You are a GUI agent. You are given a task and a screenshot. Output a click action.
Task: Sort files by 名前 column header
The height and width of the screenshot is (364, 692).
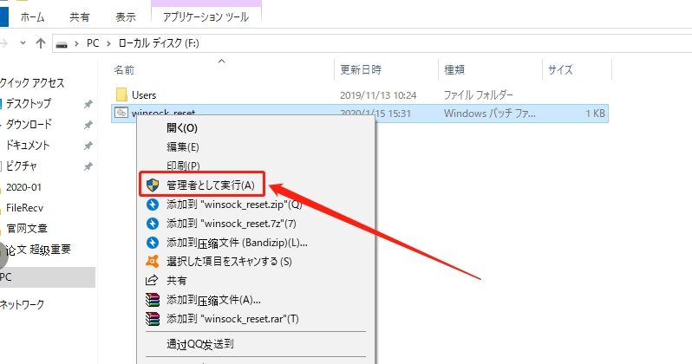point(125,68)
